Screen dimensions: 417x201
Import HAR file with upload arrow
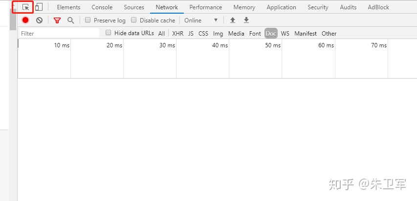click(233, 20)
